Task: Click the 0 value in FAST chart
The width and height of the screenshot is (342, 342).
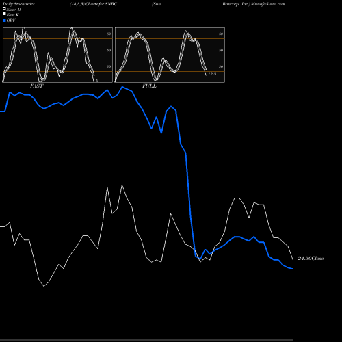Action: (97, 81)
